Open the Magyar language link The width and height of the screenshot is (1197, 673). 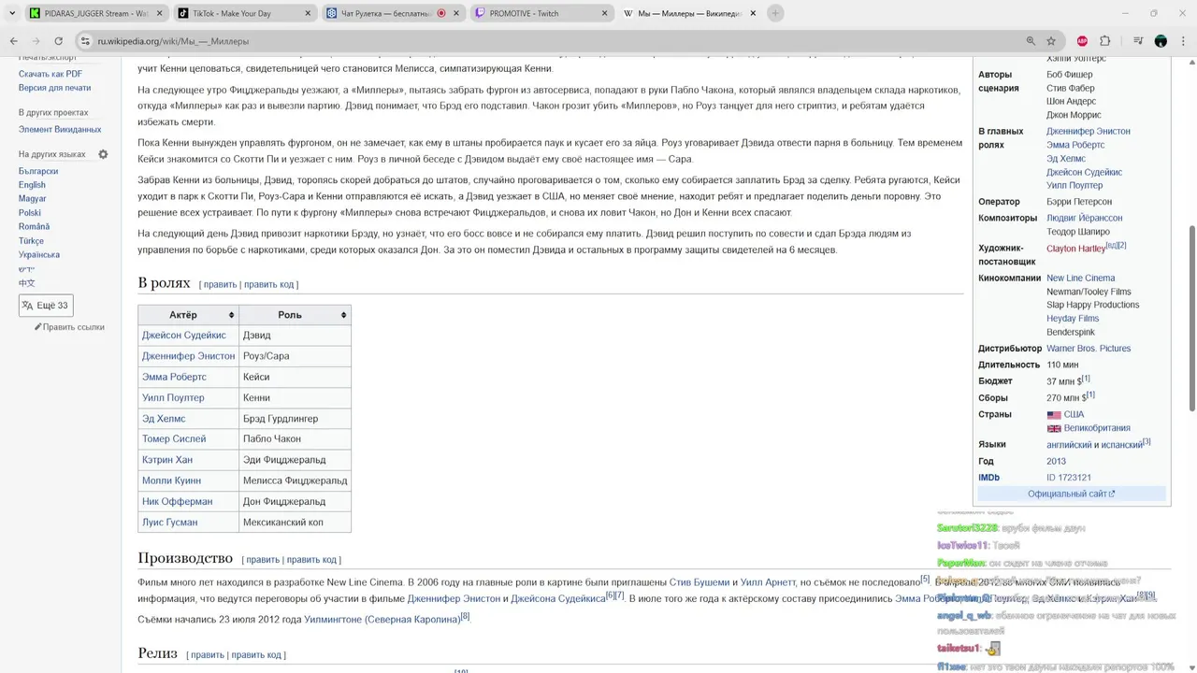33,199
